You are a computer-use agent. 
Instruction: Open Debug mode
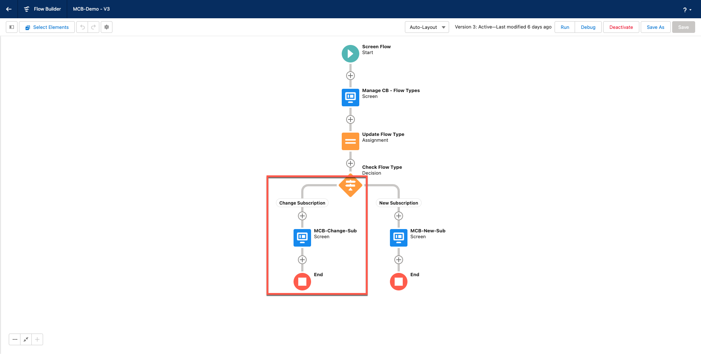pos(588,27)
